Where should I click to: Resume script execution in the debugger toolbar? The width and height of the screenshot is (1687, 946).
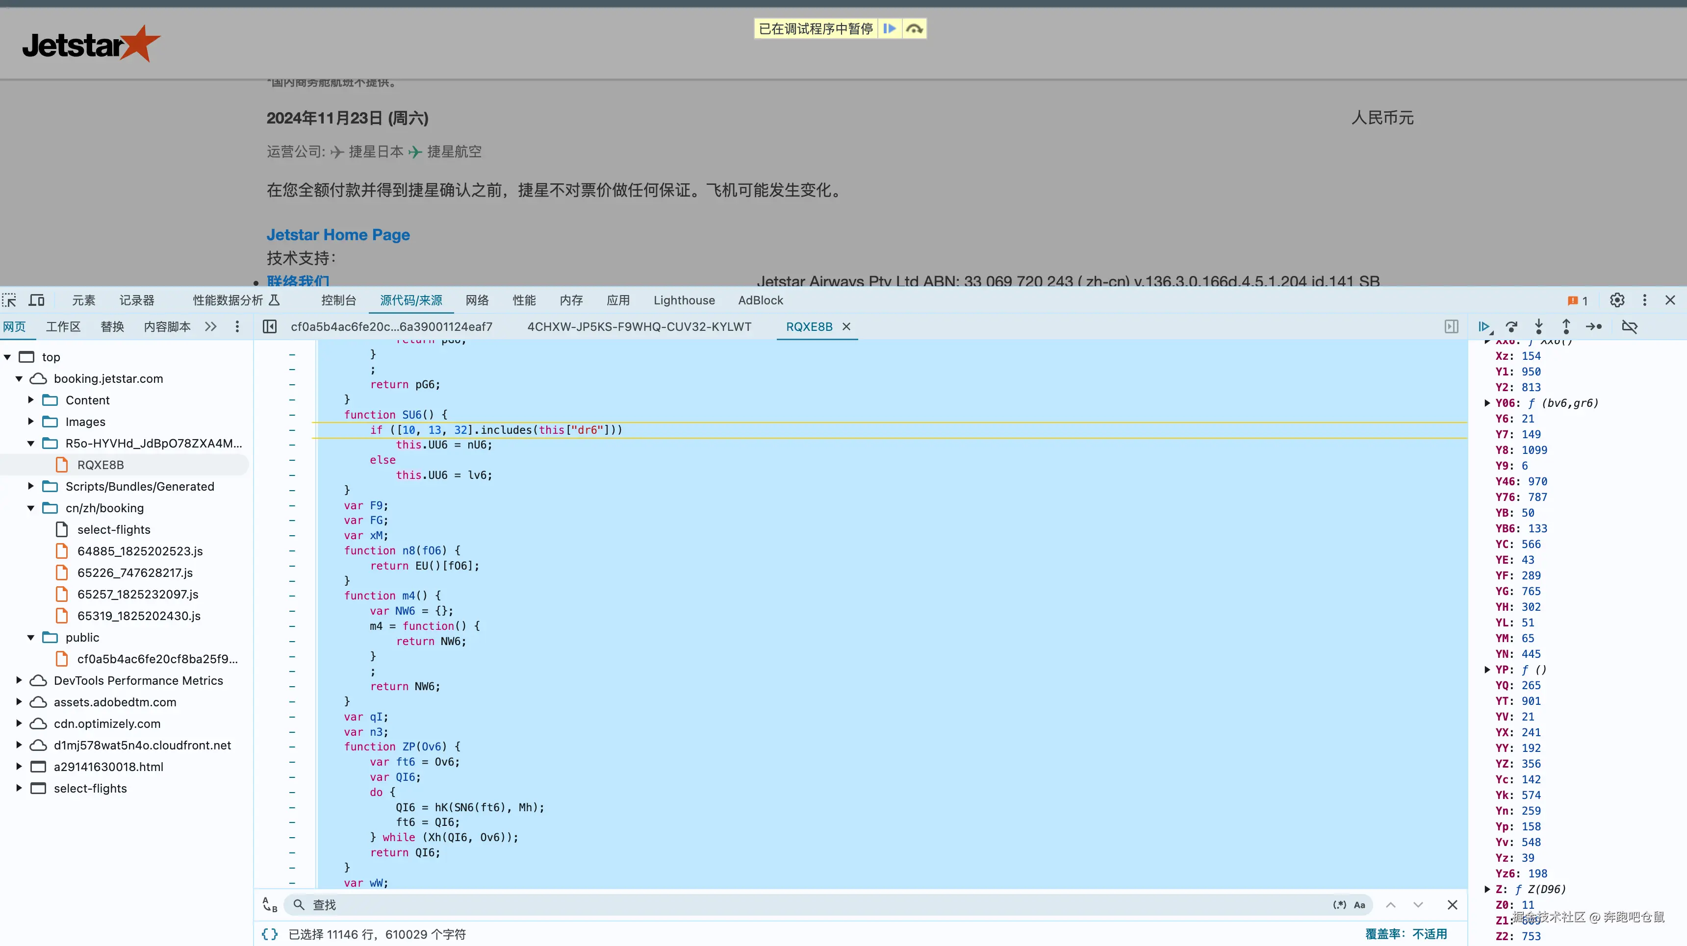(x=1484, y=326)
